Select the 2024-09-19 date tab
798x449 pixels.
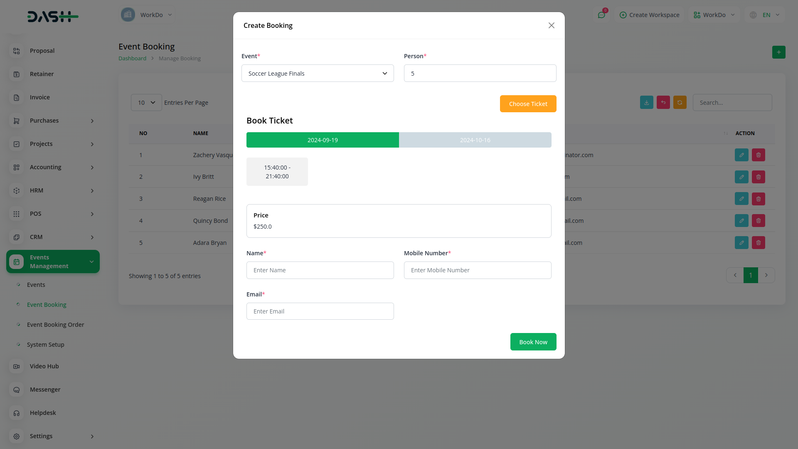point(323,140)
